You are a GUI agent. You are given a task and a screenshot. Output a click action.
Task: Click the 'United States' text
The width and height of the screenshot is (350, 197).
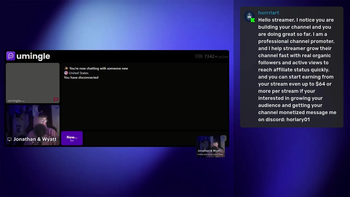coord(78,73)
